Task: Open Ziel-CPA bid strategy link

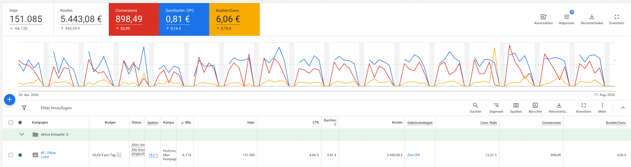Action: coord(413,155)
